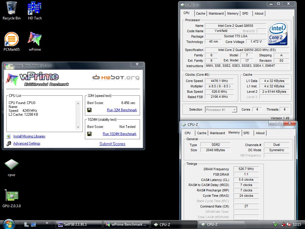This screenshot has width=305, height=229.
Task: Click the Name field Intel Core 2 Quad Q9550
Action: click(236, 26)
